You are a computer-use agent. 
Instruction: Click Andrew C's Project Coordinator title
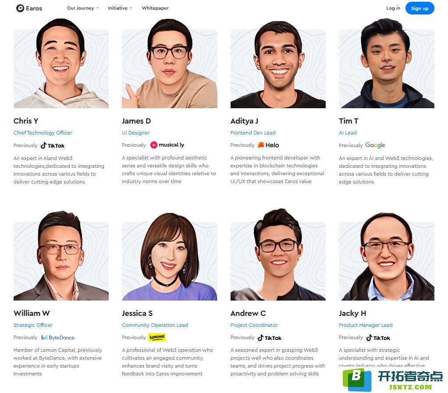(254, 325)
